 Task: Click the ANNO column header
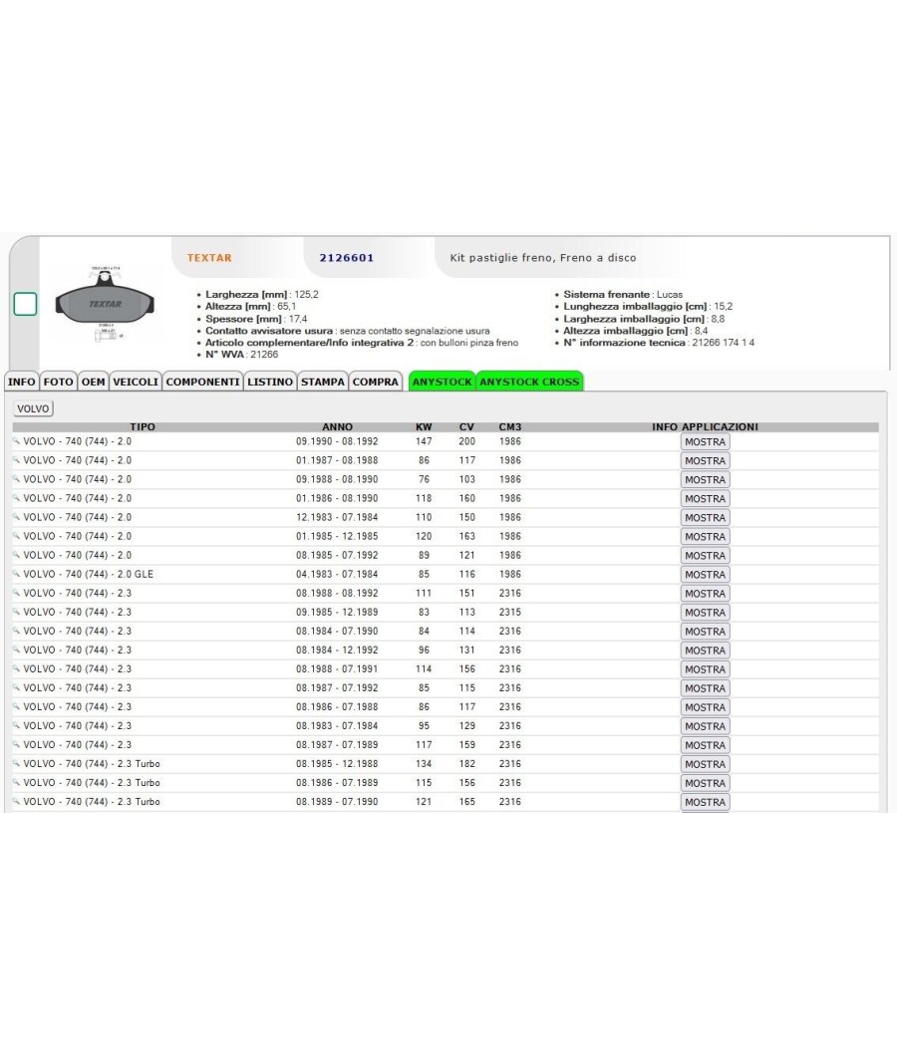pos(338,427)
